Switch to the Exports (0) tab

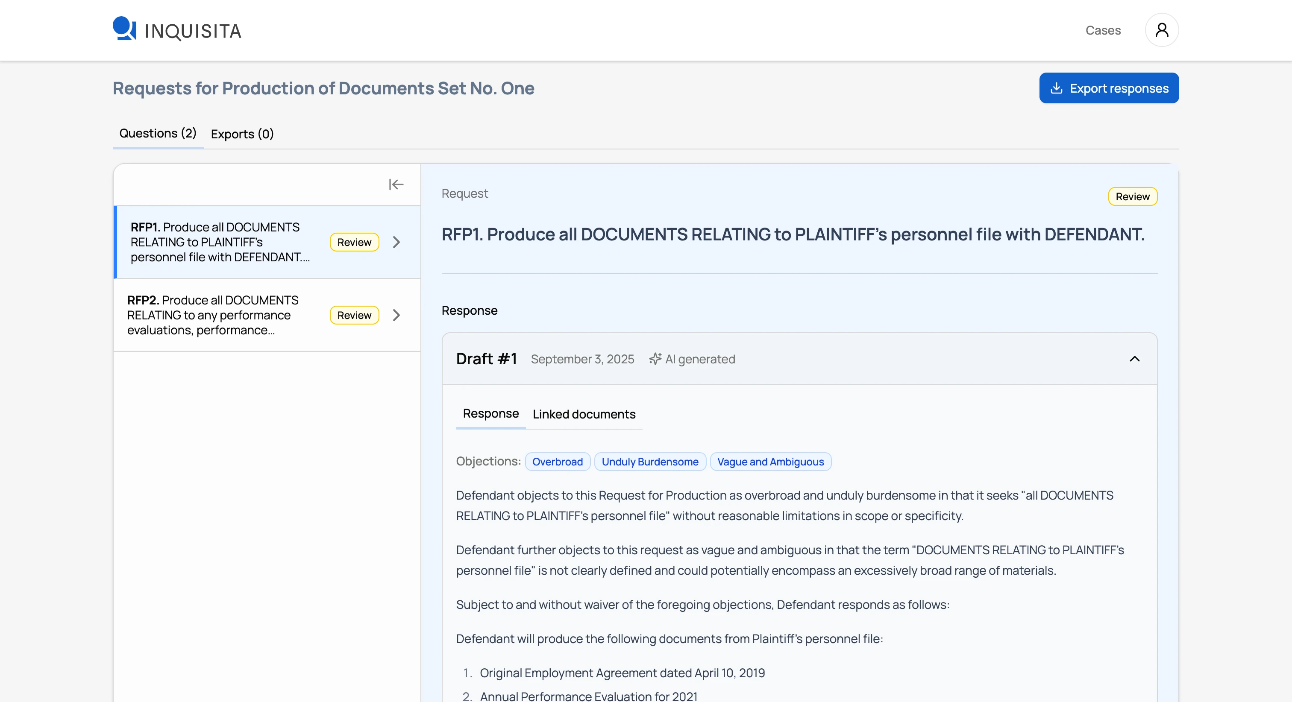pyautogui.click(x=242, y=134)
